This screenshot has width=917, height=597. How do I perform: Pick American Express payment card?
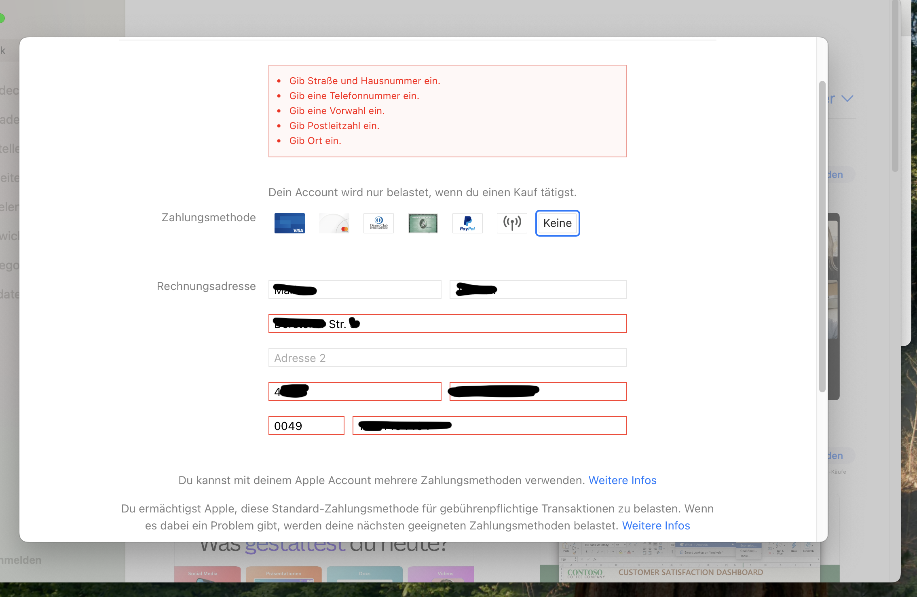click(423, 223)
